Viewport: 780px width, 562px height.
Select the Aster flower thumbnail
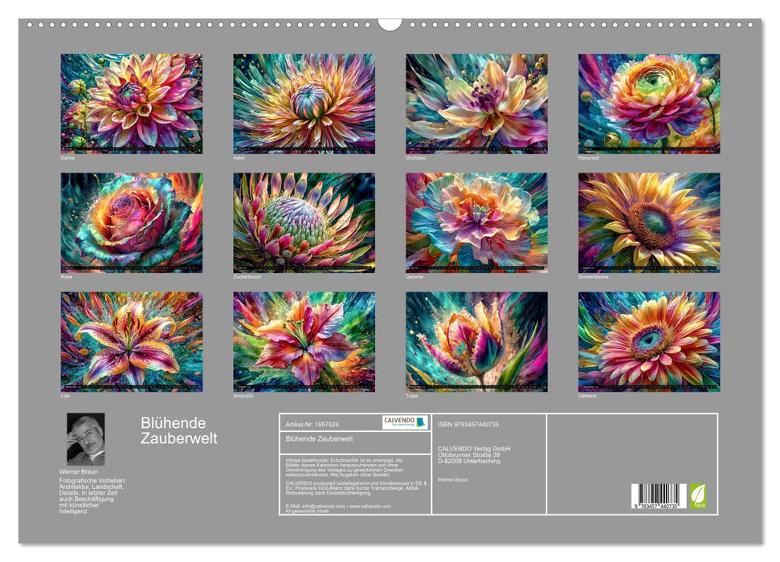(304, 104)
